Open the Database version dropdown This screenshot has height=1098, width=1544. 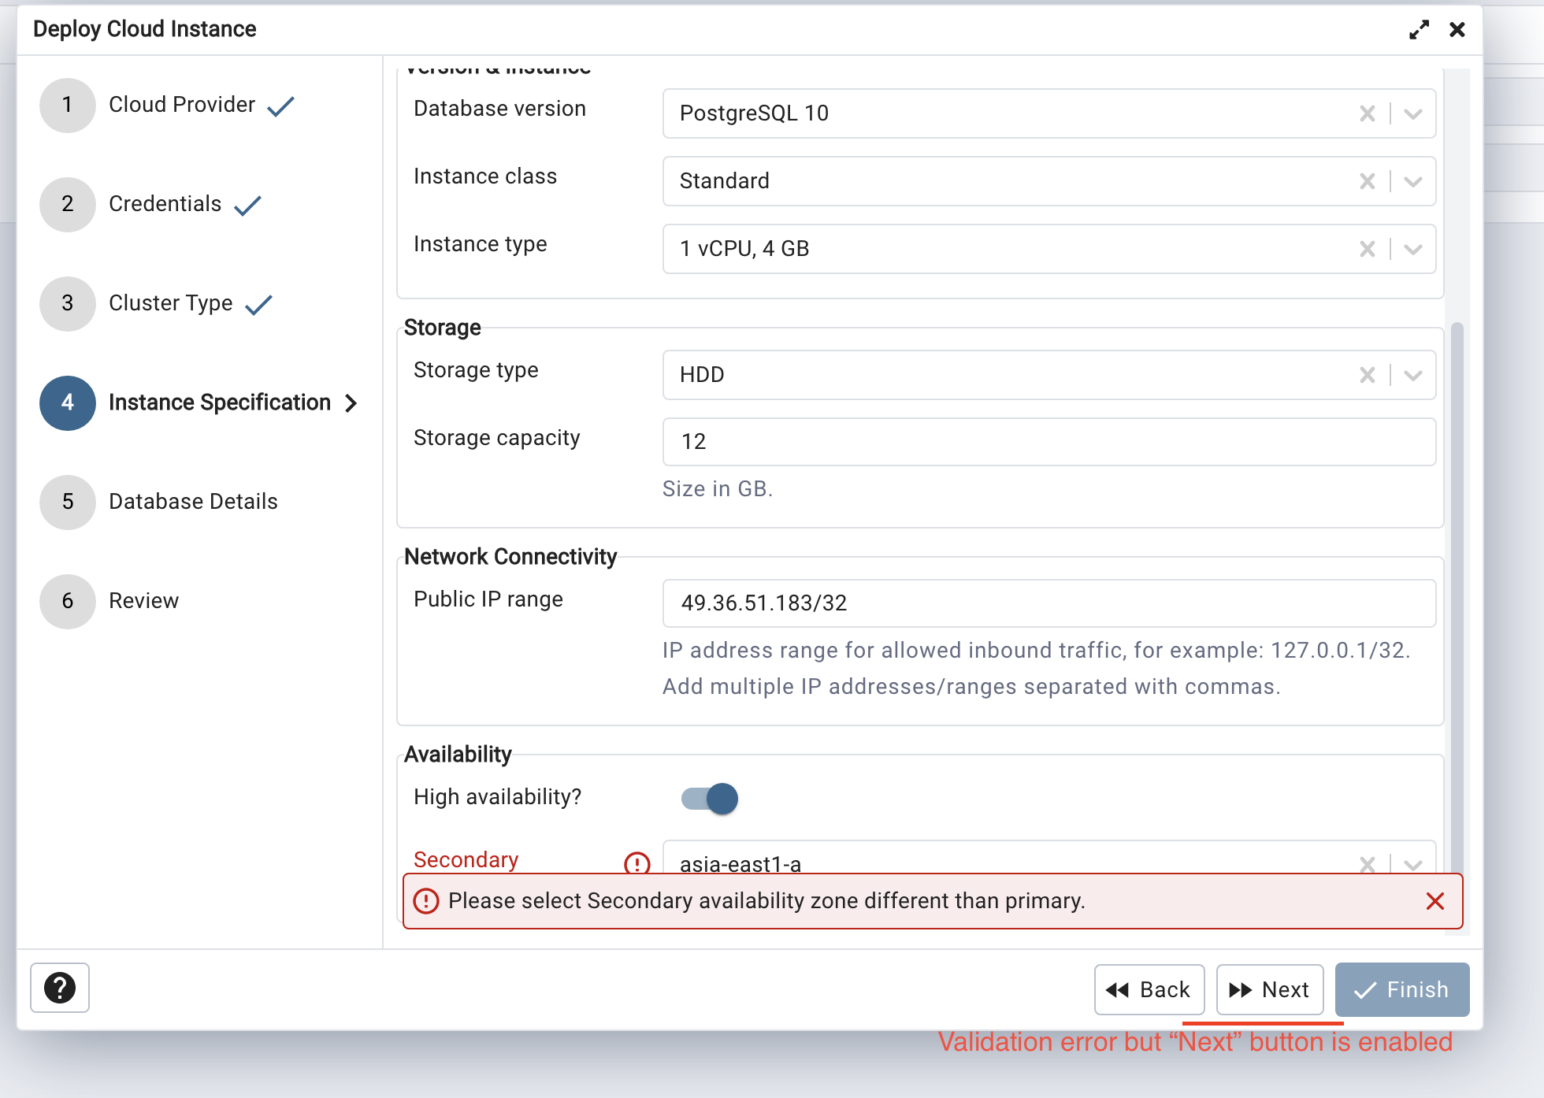click(x=1412, y=113)
